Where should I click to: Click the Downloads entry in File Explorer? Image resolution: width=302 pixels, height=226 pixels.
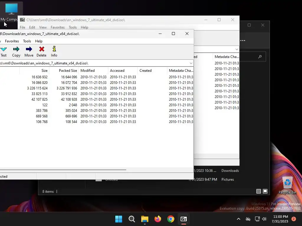pos(230,171)
